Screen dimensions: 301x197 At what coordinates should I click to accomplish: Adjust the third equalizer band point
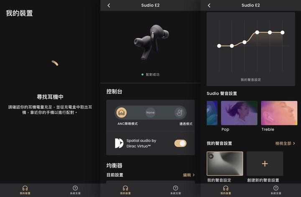(245, 42)
